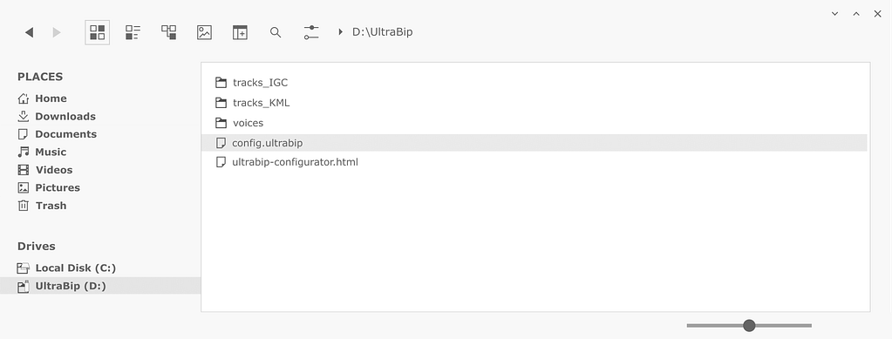892x339 pixels.
Task: Open the view settings sliders icon
Action: [x=311, y=32]
